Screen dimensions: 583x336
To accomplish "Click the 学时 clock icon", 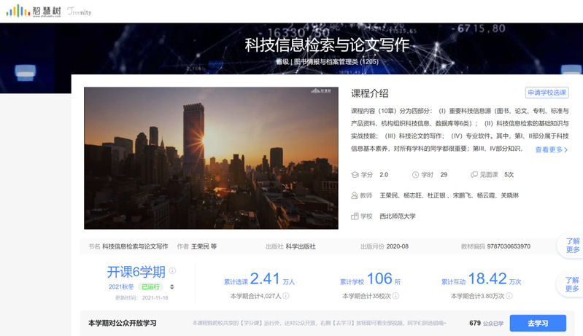I will tap(415, 175).
